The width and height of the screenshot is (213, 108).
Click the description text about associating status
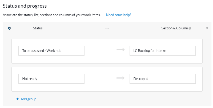pyautogui.click(x=52, y=15)
